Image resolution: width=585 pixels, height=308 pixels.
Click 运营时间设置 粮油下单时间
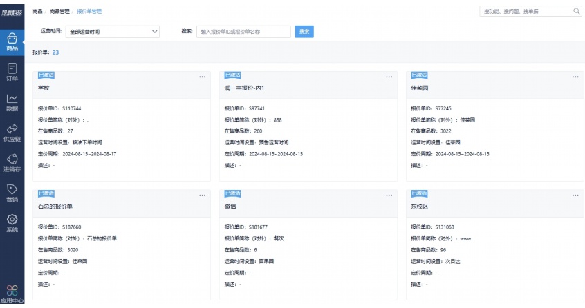coord(87,143)
